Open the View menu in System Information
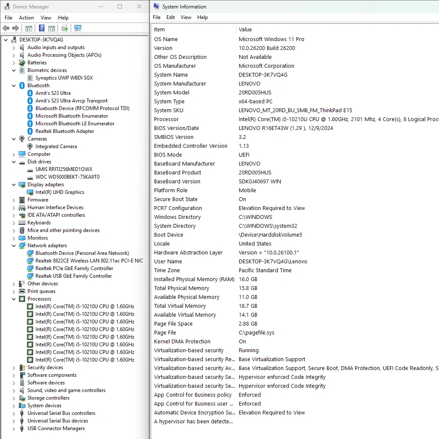This screenshot has width=439, height=439. [x=186, y=17]
